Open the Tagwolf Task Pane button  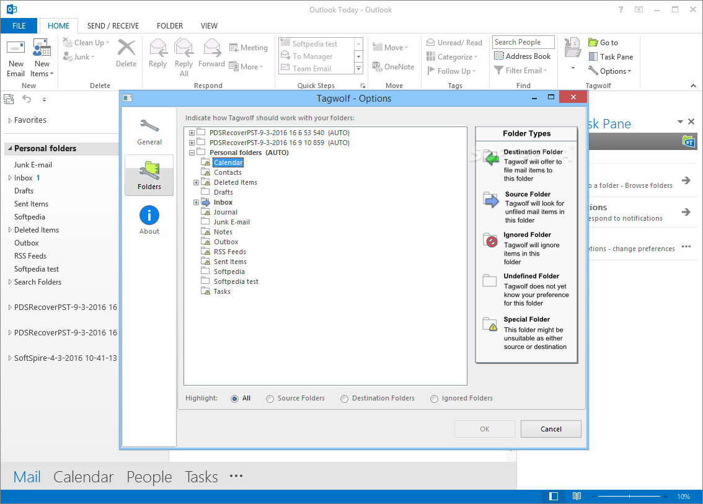pos(611,57)
